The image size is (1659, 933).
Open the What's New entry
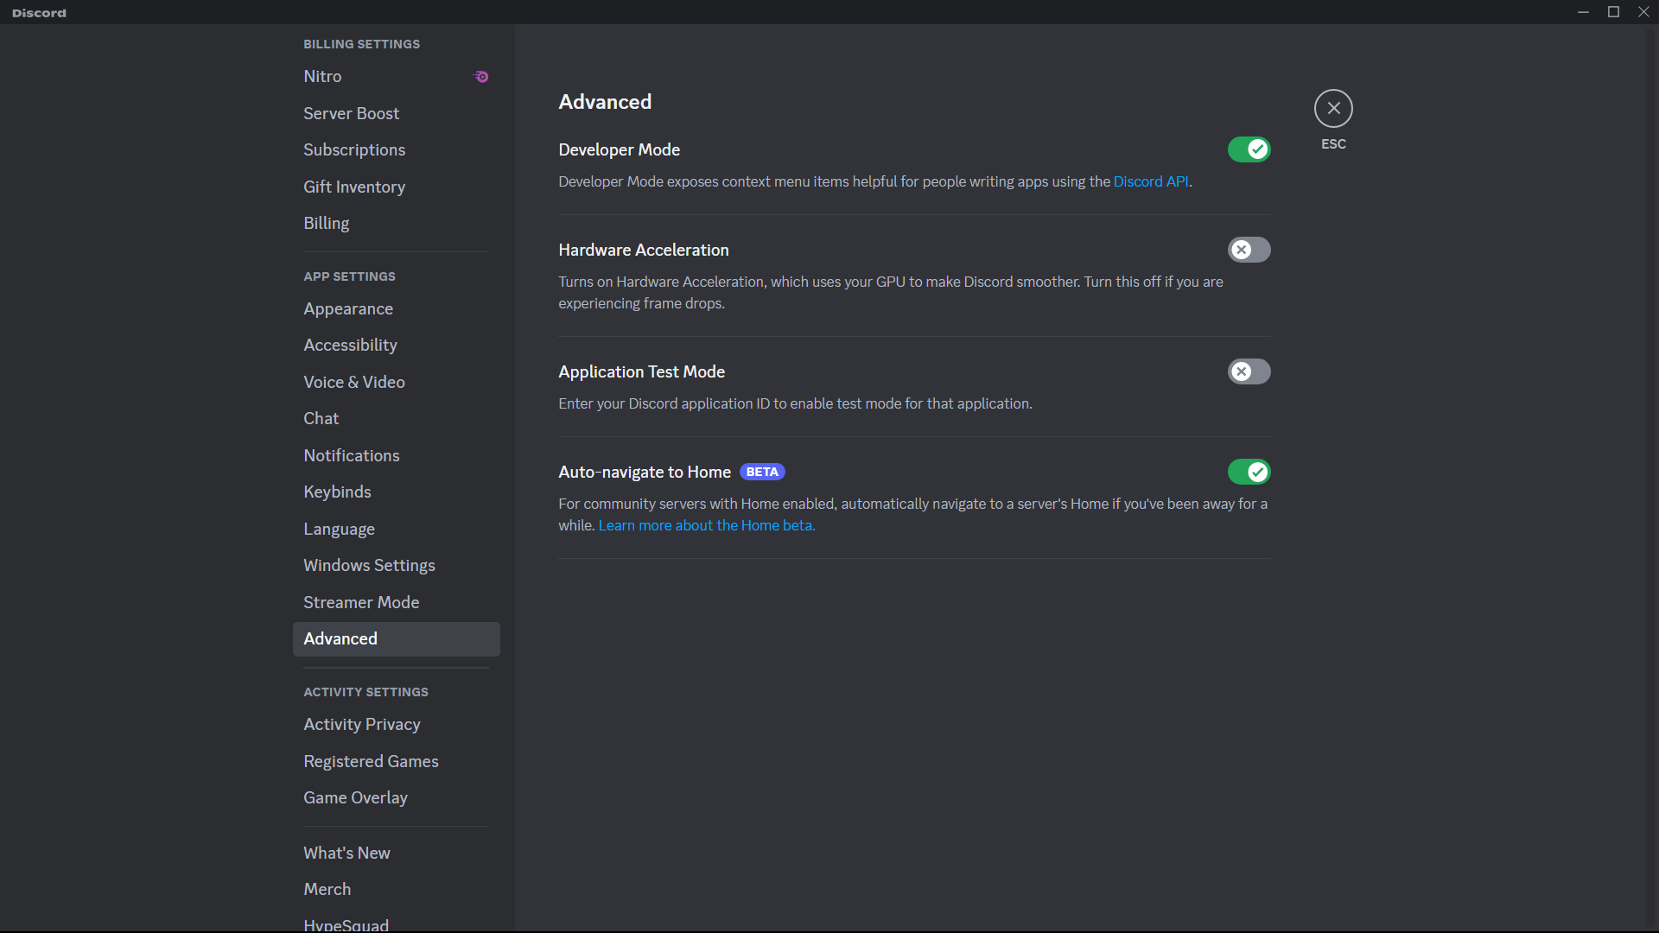(346, 853)
